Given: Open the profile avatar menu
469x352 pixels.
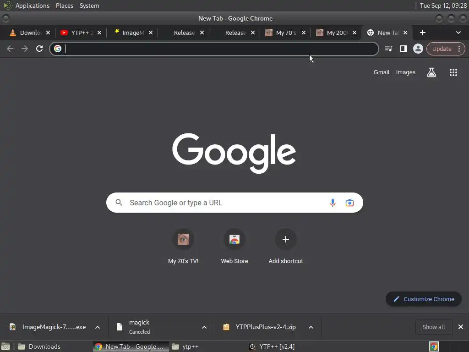Looking at the screenshot, I should coord(418,49).
